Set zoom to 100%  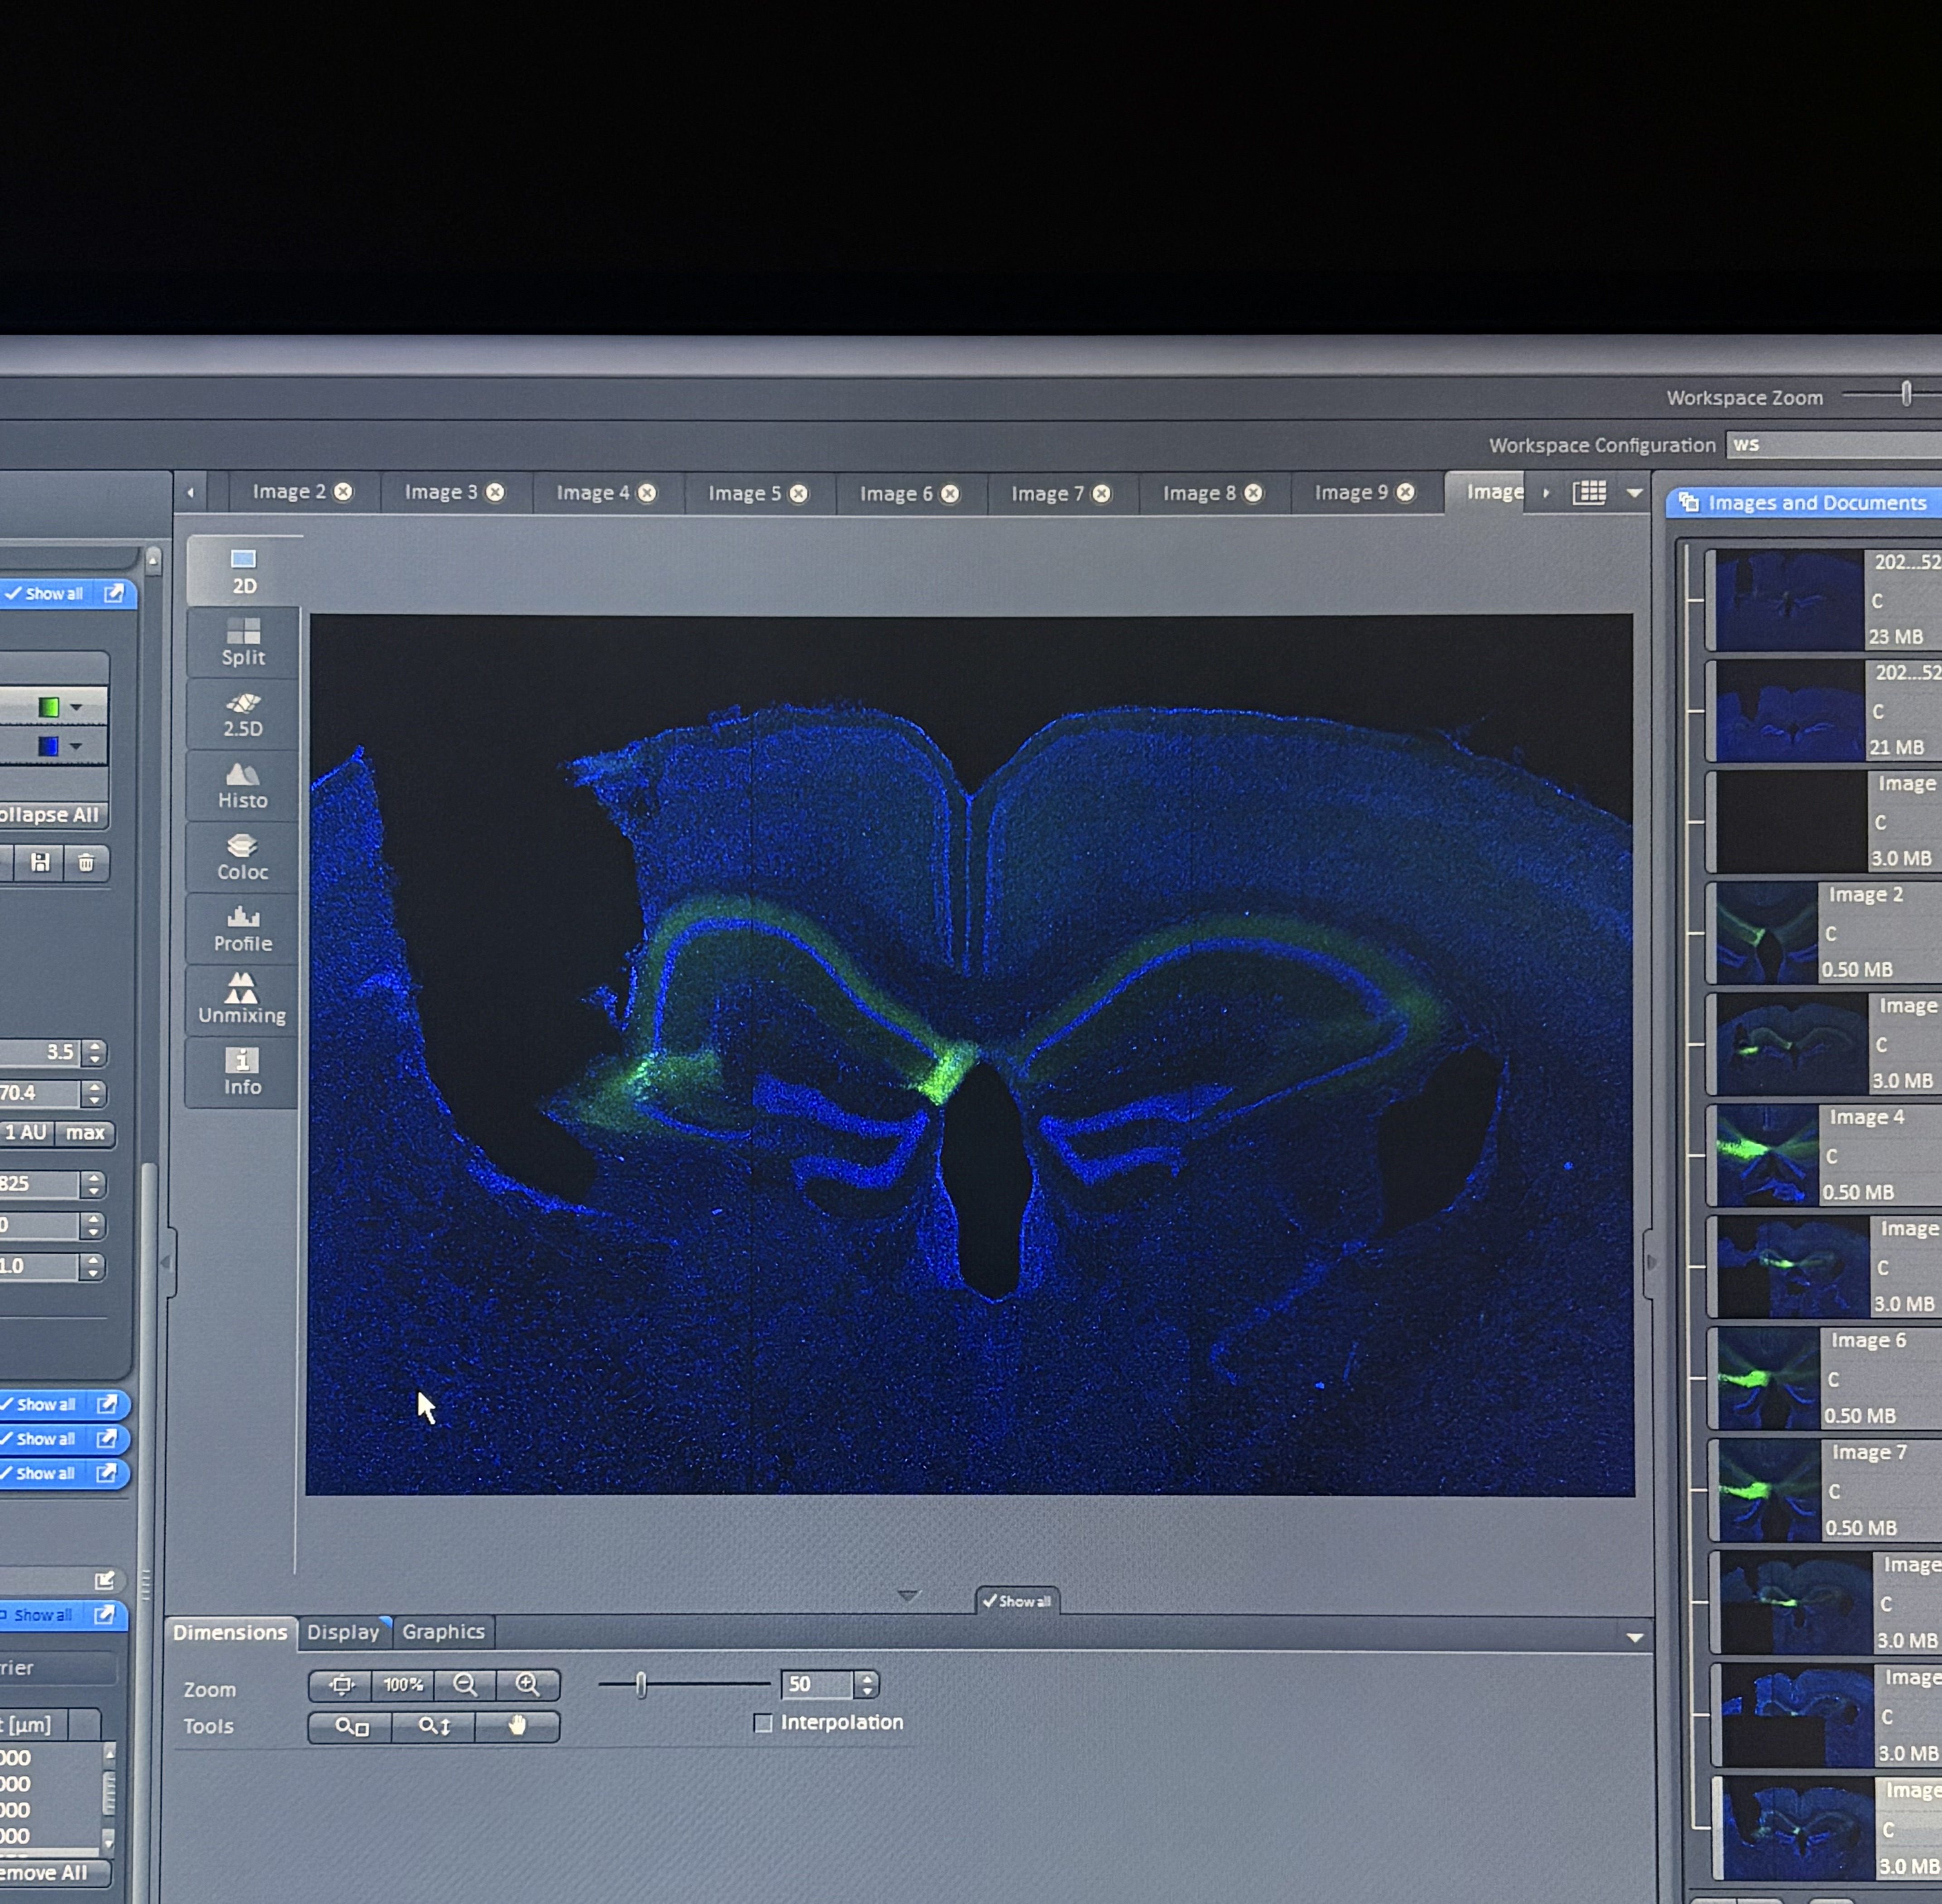coord(403,1685)
